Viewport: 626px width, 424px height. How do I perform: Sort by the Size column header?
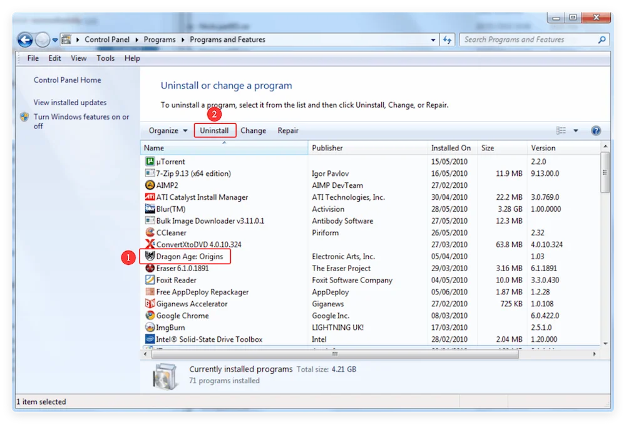click(x=501, y=148)
